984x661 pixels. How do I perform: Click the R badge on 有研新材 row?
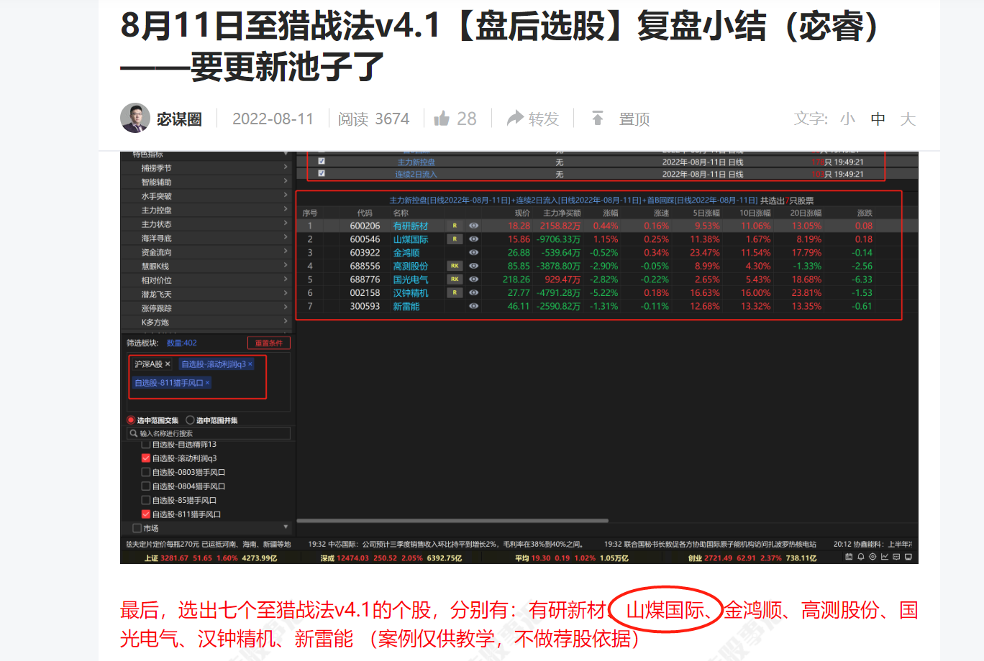pyautogui.click(x=455, y=226)
